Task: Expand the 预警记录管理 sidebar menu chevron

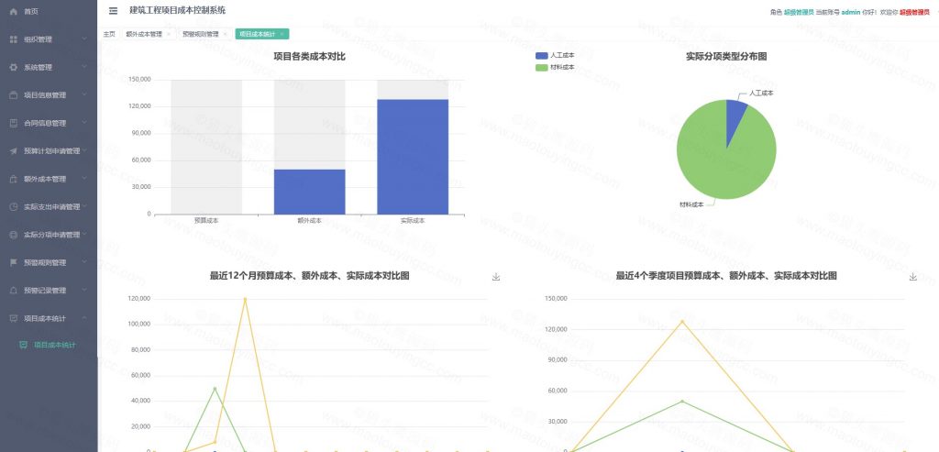Action: tap(84, 290)
